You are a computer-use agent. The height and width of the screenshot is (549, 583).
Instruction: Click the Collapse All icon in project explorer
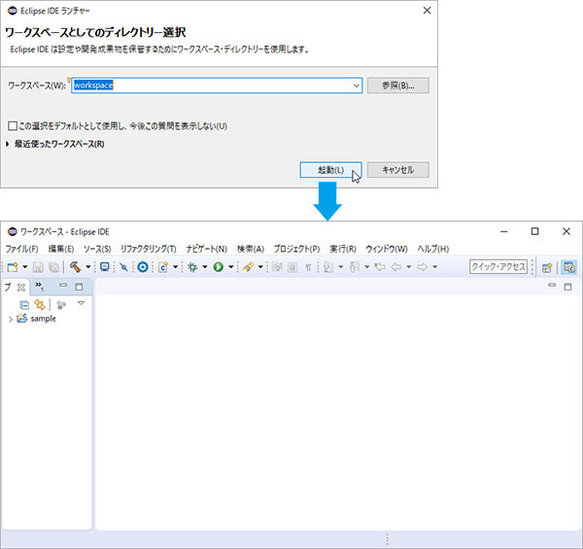point(24,305)
